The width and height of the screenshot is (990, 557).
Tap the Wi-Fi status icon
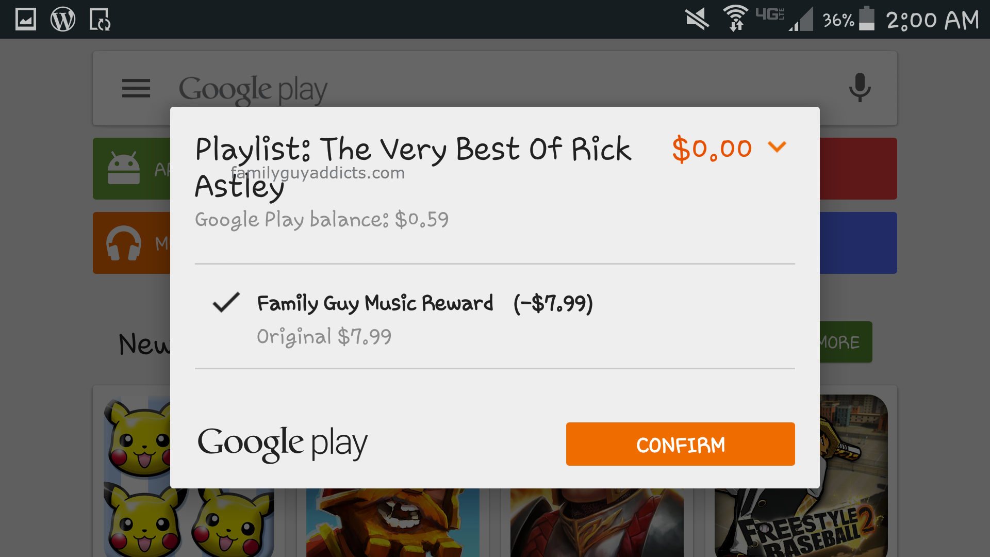pos(736,19)
